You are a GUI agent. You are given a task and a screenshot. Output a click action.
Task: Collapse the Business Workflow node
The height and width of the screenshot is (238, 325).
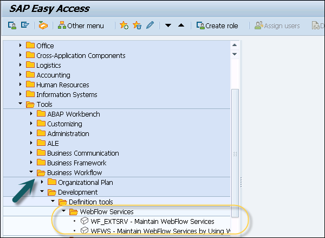coord(31,172)
